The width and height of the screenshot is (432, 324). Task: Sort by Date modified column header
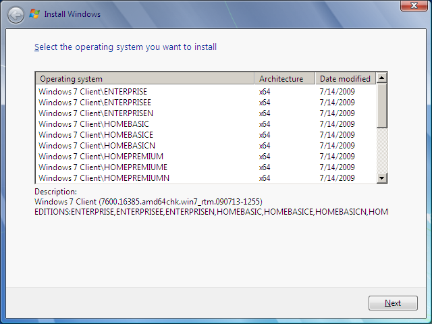coord(345,79)
